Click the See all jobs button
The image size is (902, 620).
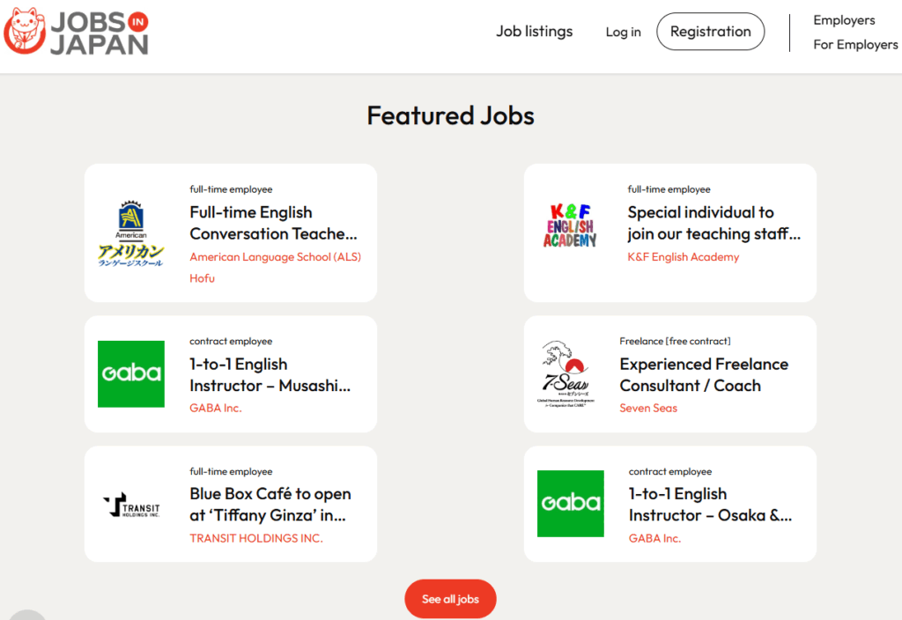450,598
